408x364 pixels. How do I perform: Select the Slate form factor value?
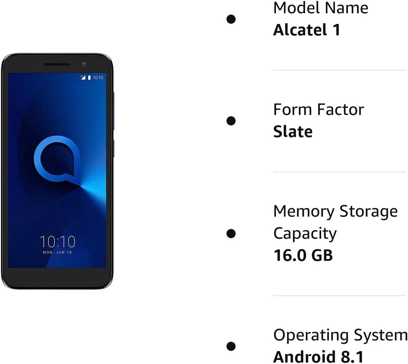(293, 131)
